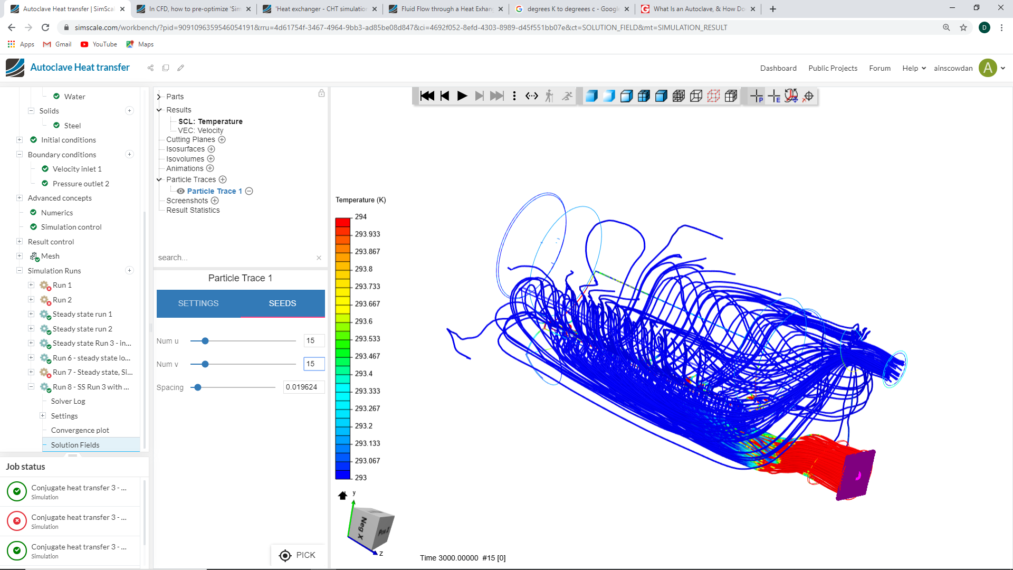Switch to the SETTINGS tab

click(x=198, y=303)
